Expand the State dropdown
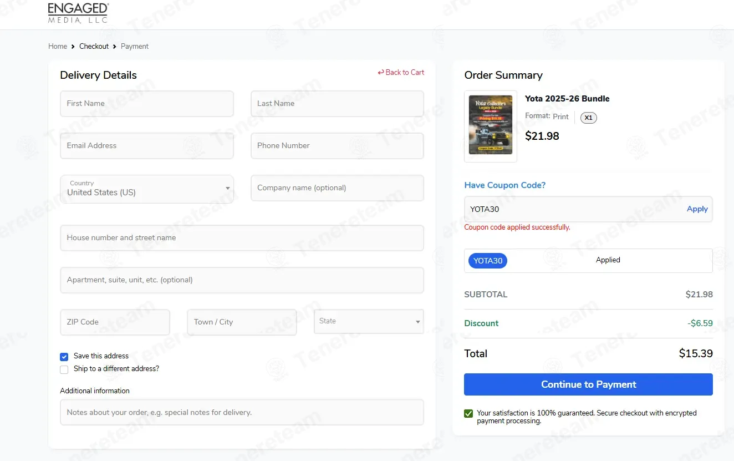The image size is (734, 461). coord(369,321)
